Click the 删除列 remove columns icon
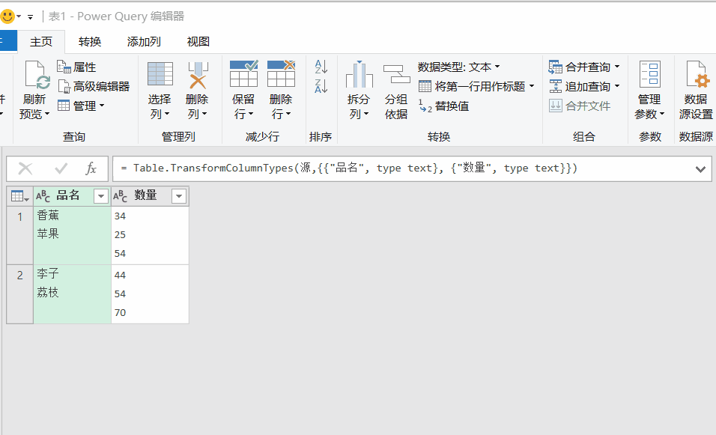 point(198,75)
